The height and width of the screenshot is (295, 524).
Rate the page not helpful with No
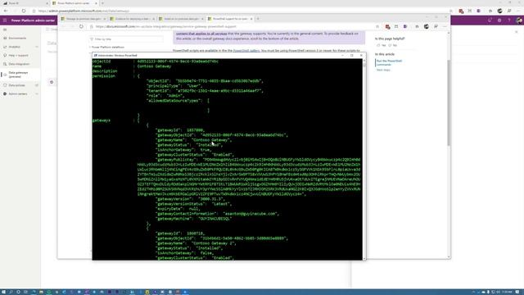click(x=393, y=45)
